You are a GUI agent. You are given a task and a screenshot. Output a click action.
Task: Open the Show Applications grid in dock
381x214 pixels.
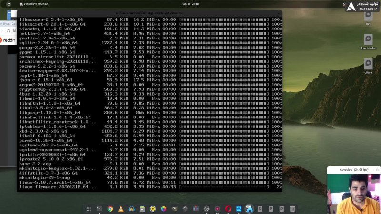(x=89, y=209)
